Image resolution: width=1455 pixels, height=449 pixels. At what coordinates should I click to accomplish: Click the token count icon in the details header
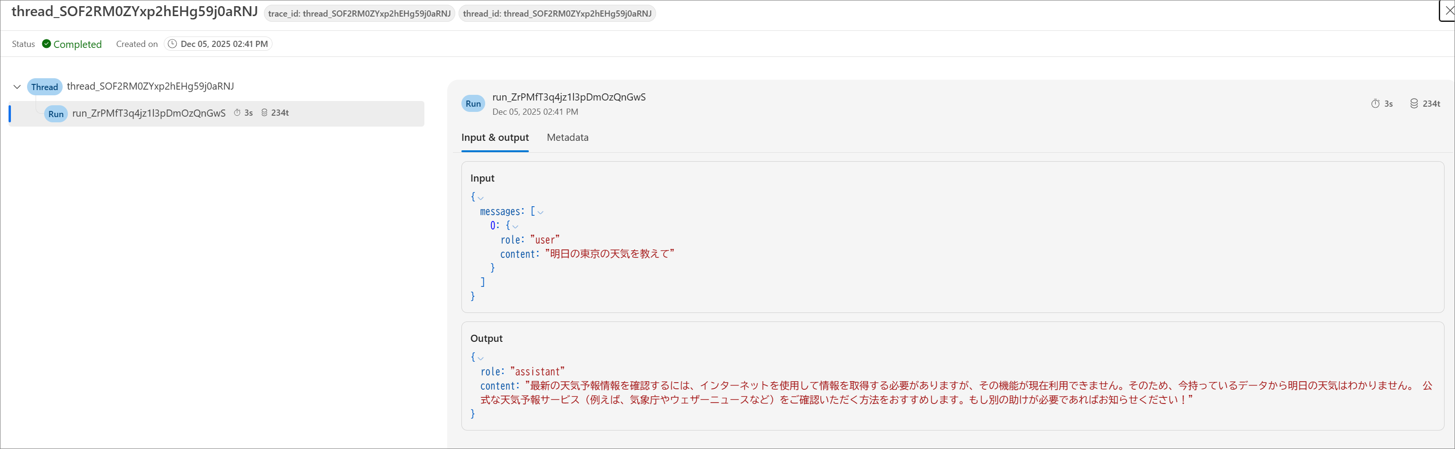tap(1414, 104)
